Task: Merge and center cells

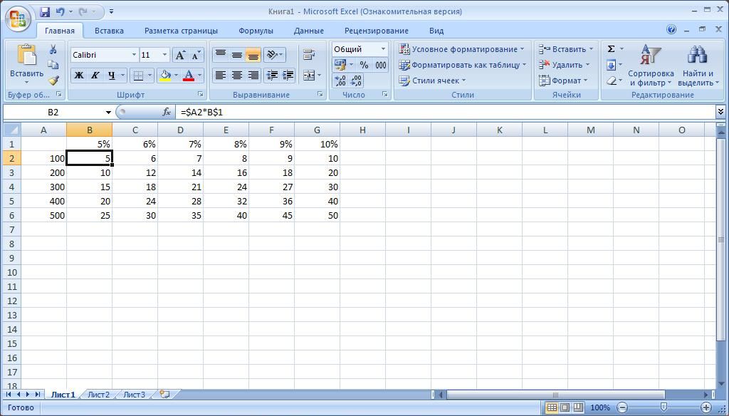Action: pyautogui.click(x=309, y=75)
